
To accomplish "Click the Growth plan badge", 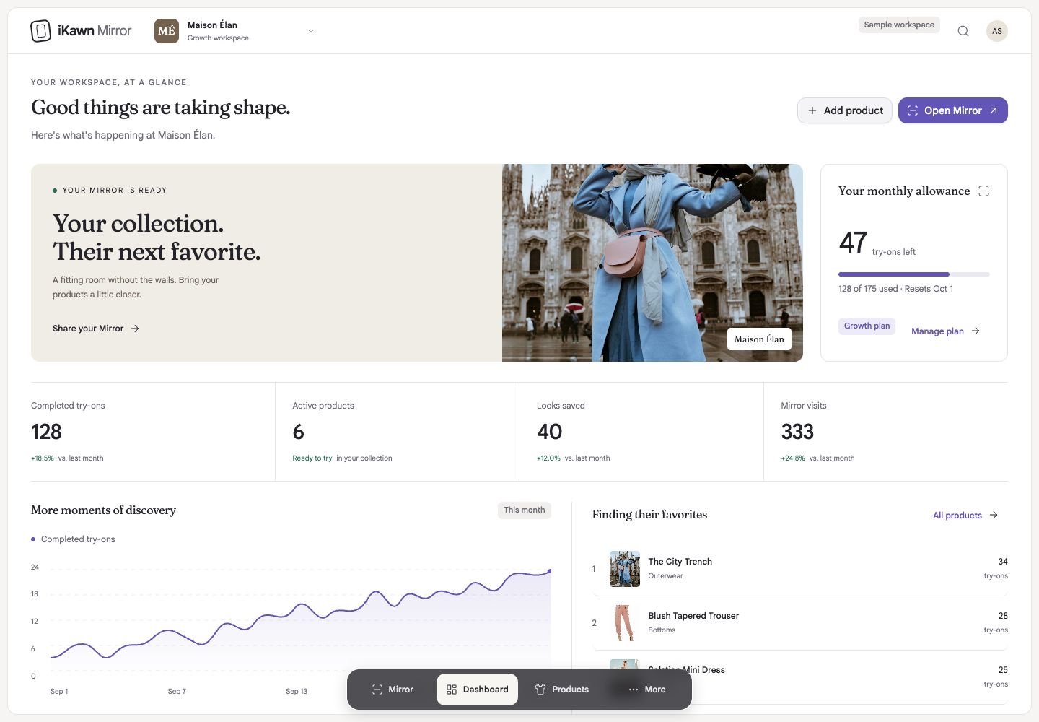I will (x=867, y=326).
